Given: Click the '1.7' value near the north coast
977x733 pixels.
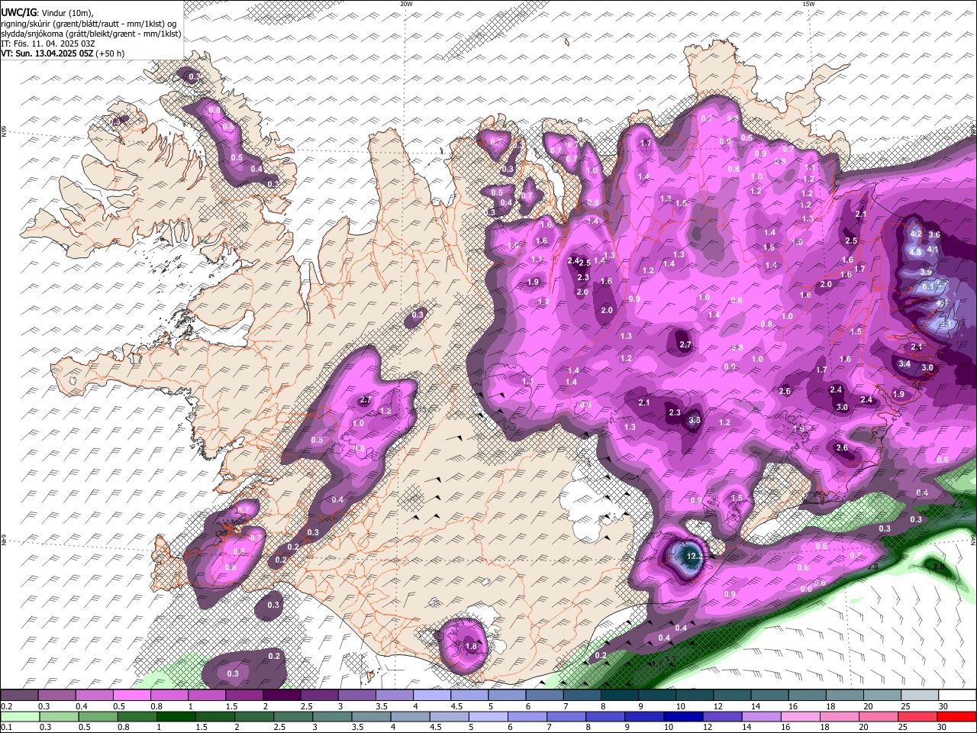Looking at the screenshot, I should pos(646,143).
